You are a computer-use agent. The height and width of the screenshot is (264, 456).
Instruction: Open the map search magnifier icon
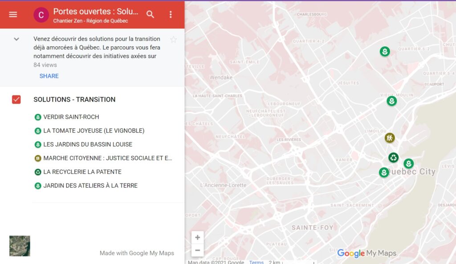(150, 14)
